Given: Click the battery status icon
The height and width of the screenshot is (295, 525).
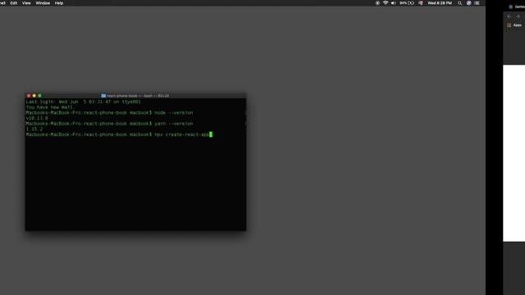Looking at the screenshot, I should pos(411,3).
